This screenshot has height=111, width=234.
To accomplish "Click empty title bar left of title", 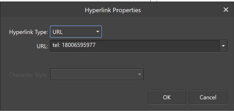I will [42, 10].
